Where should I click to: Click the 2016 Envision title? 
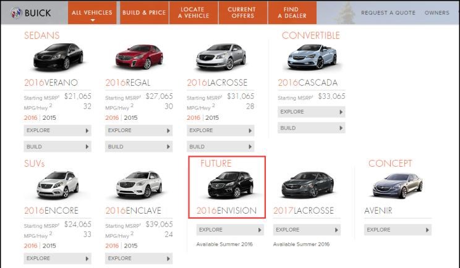tap(226, 211)
